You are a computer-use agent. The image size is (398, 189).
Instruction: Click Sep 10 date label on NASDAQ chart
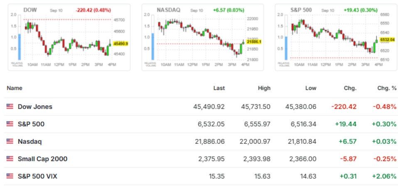pos(197,11)
